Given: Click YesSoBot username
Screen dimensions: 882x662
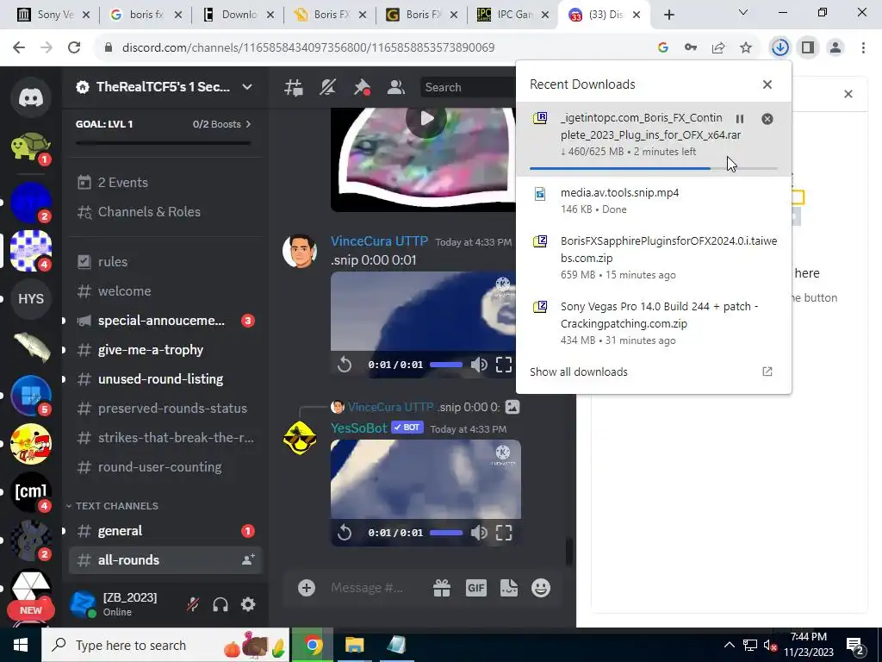Looking at the screenshot, I should pyautogui.click(x=359, y=428).
